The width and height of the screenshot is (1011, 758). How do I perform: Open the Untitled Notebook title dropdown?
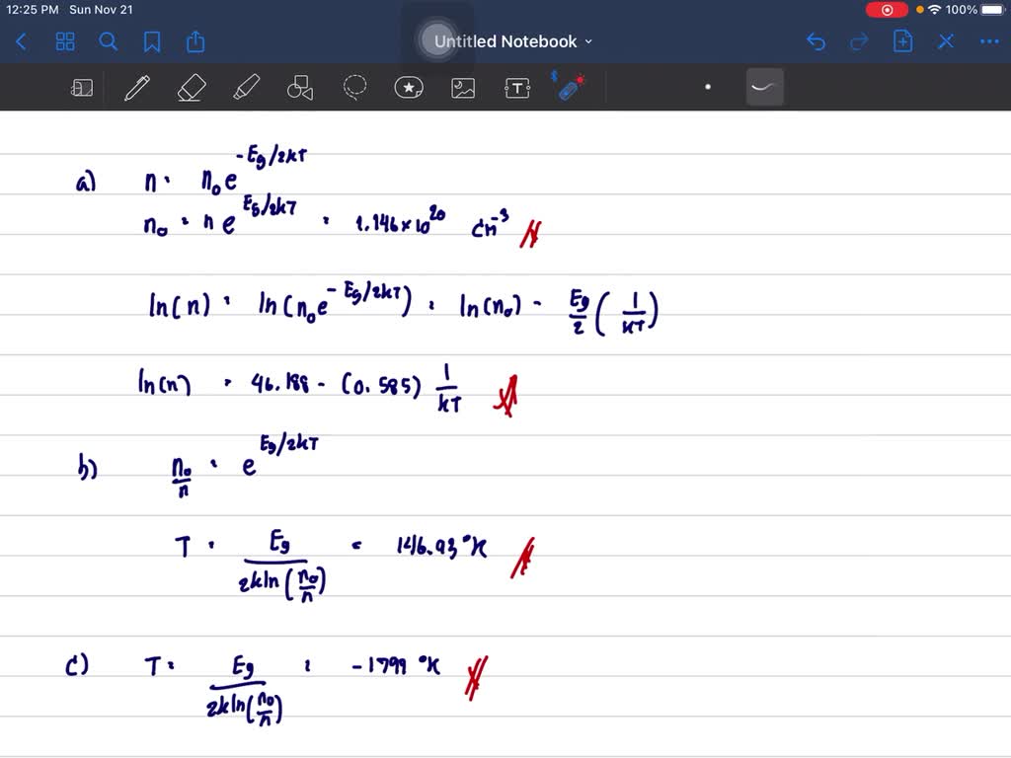[x=588, y=41]
